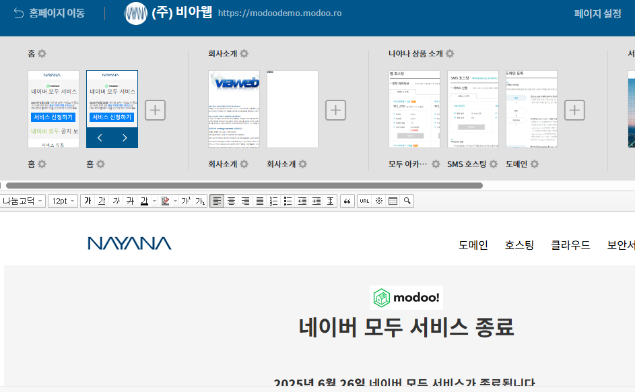Open 페이지 설정 page settings

[597, 13]
